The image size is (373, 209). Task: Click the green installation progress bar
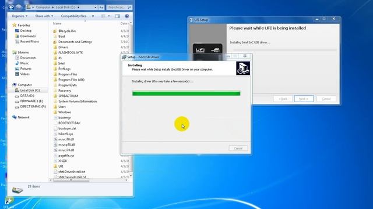tap(186, 93)
